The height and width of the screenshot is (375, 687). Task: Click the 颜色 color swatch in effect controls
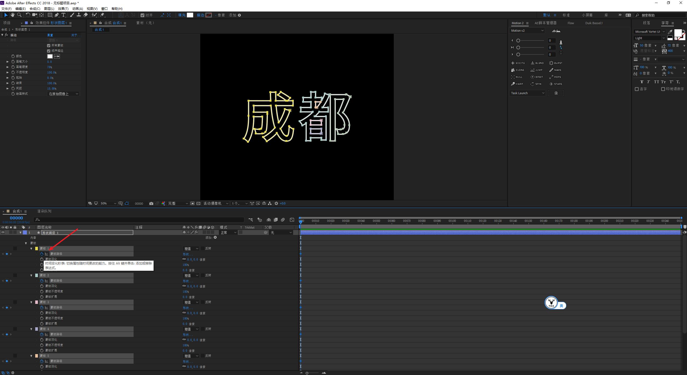point(50,56)
